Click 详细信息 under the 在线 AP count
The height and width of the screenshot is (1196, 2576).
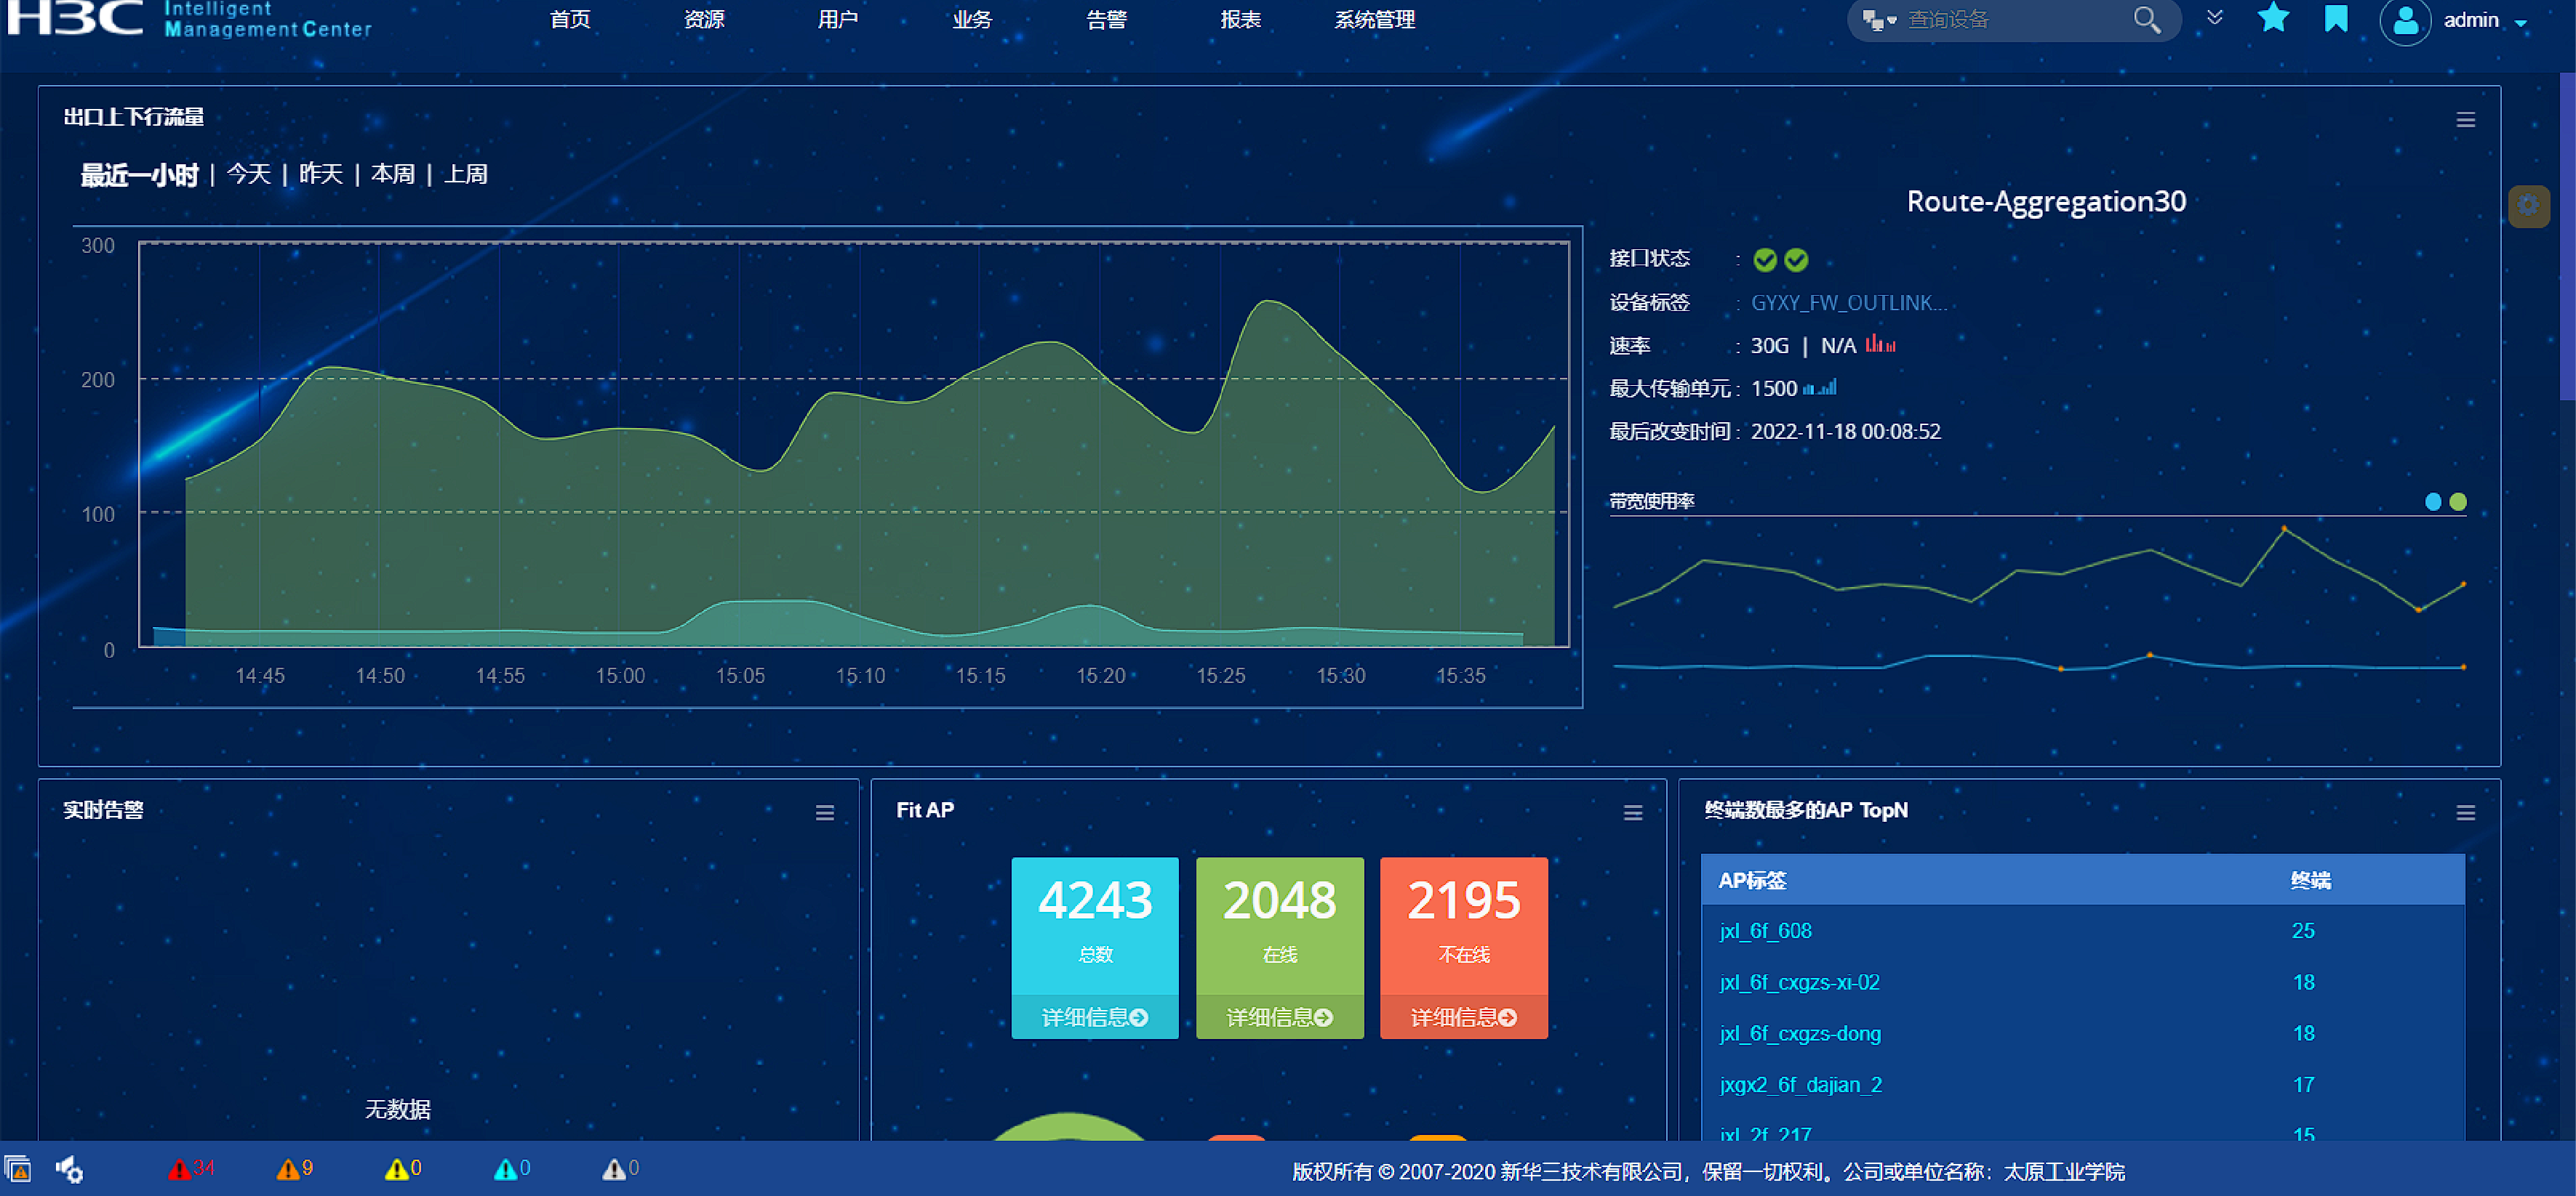click(1279, 1017)
